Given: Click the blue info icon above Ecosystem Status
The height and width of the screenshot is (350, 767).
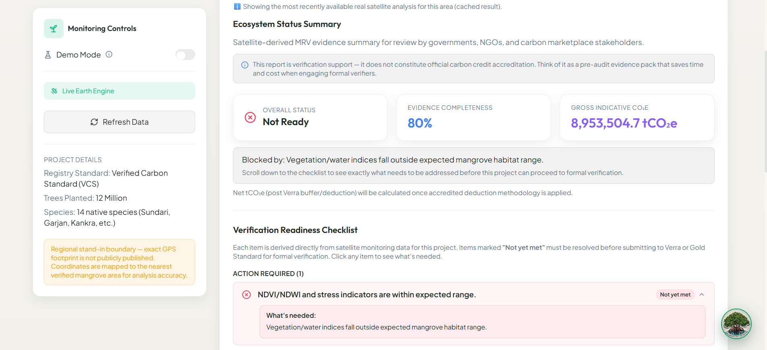Looking at the screenshot, I should coord(237,6).
